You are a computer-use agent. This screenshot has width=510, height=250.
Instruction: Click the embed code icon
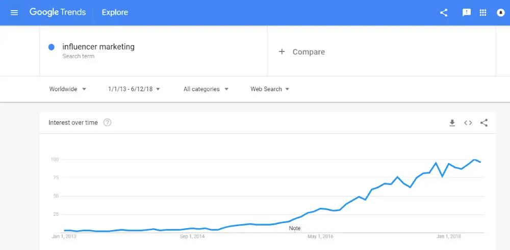click(x=468, y=123)
